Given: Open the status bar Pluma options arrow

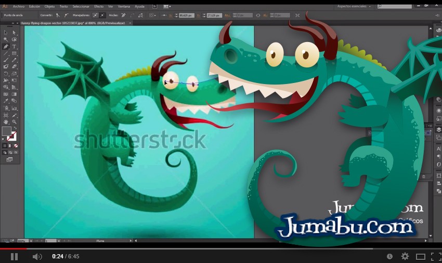Looking at the screenshot, I should click(x=130, y=241).
